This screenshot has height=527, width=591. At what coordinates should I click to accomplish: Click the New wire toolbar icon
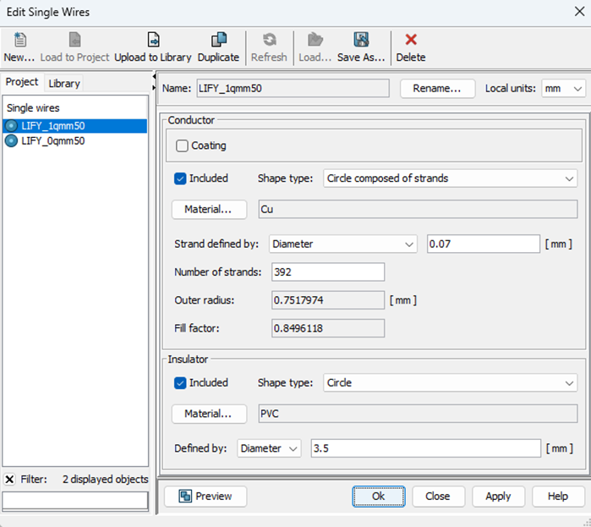coord(19,40)
